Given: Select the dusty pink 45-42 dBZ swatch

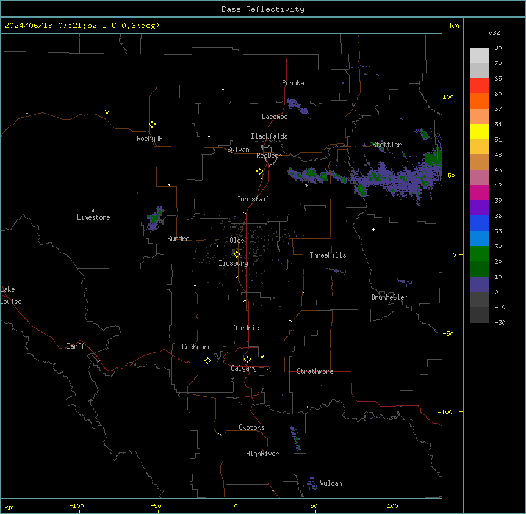Looking at the screenshot, I should pos(480,178).
